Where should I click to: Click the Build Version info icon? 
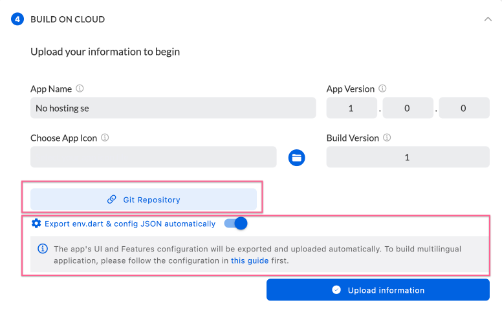[387, 138]
